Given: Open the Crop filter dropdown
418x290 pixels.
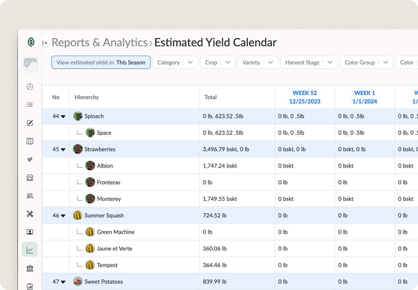Looking at the screenshot, I should 218,62.
